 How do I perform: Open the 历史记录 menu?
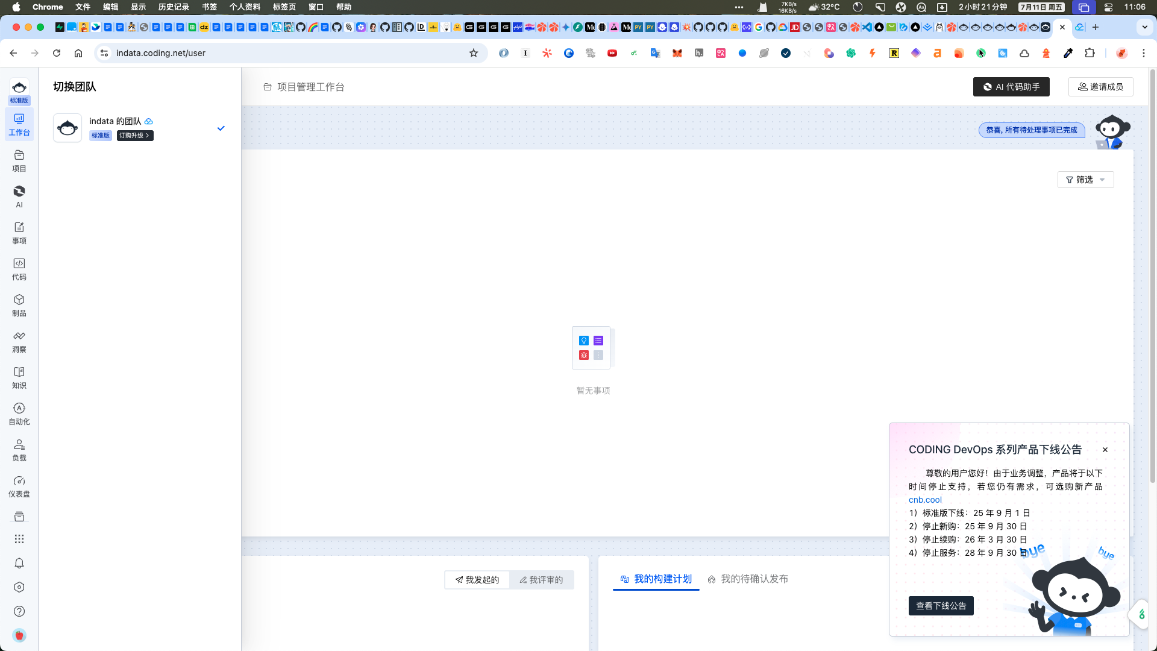coord(174,7)
